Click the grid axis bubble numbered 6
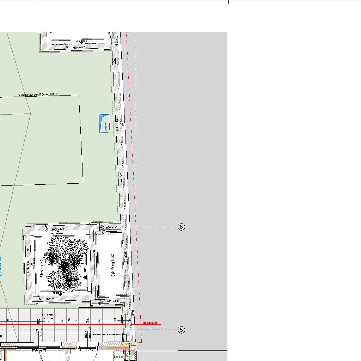 pos(181,227)
